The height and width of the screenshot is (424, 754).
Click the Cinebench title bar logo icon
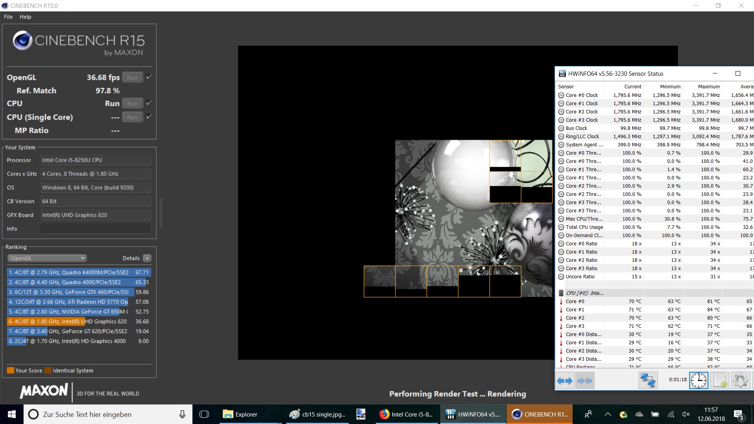click(5, 5)
